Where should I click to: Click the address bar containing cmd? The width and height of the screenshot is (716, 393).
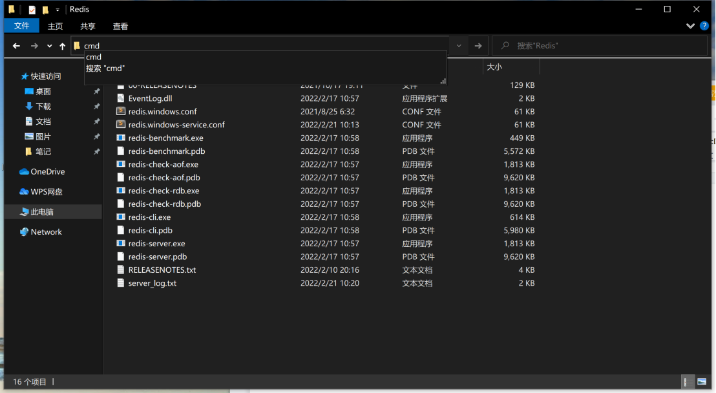coord(260,46)
